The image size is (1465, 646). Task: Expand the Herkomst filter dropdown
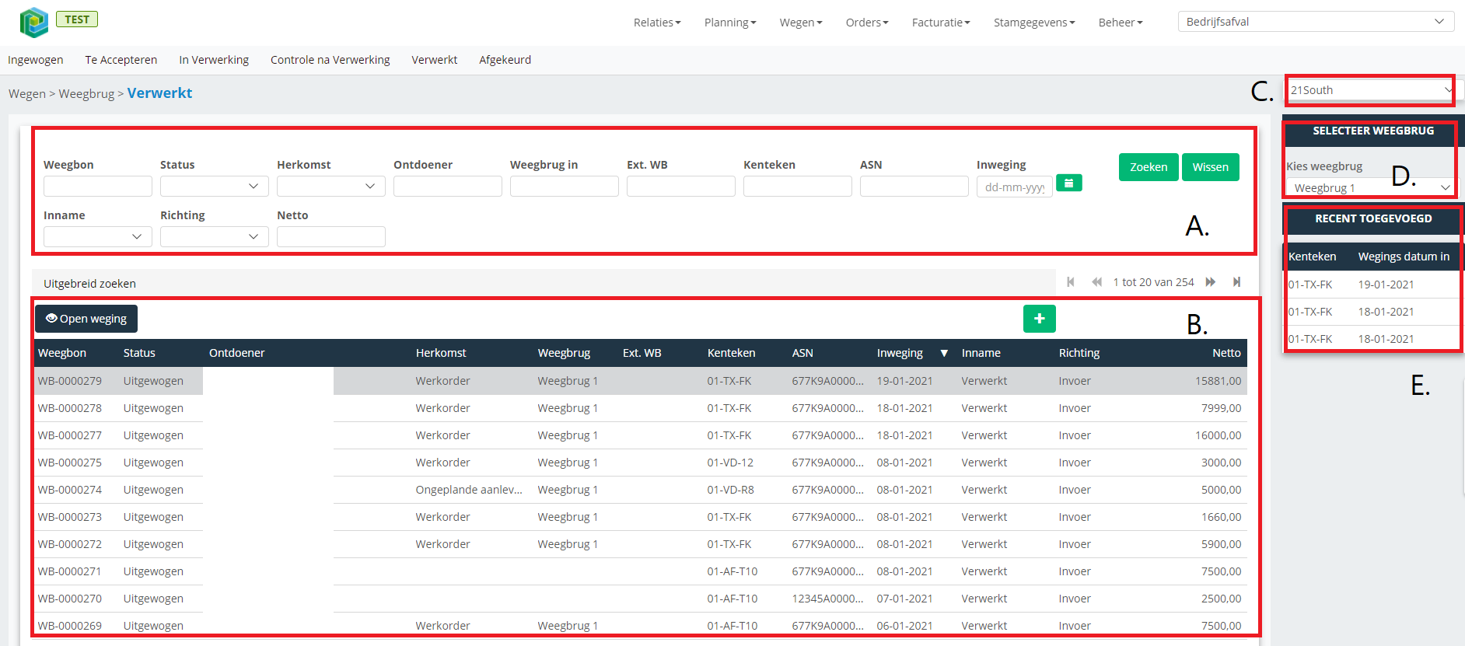click(331, 187)
